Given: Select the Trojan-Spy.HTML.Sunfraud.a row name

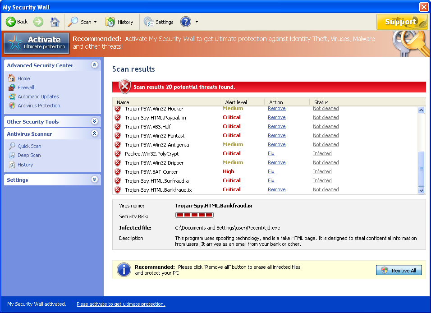Looking at the screenshot, I should click(157, 181).
